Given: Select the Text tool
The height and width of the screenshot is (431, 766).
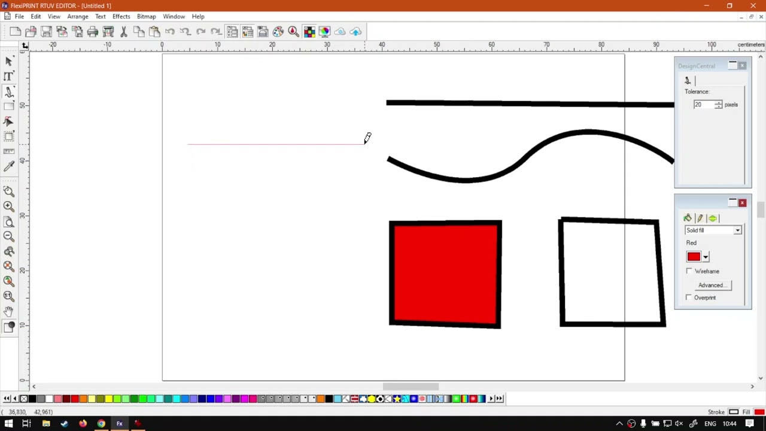Looking at the screenshot, I should (9, 76).
